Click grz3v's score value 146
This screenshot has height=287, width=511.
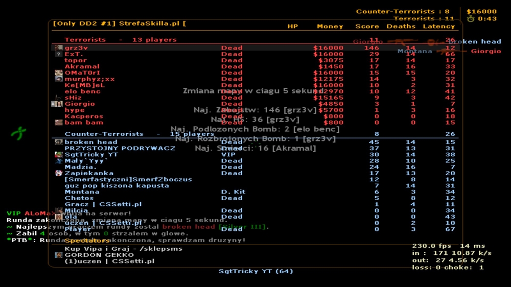371,48
